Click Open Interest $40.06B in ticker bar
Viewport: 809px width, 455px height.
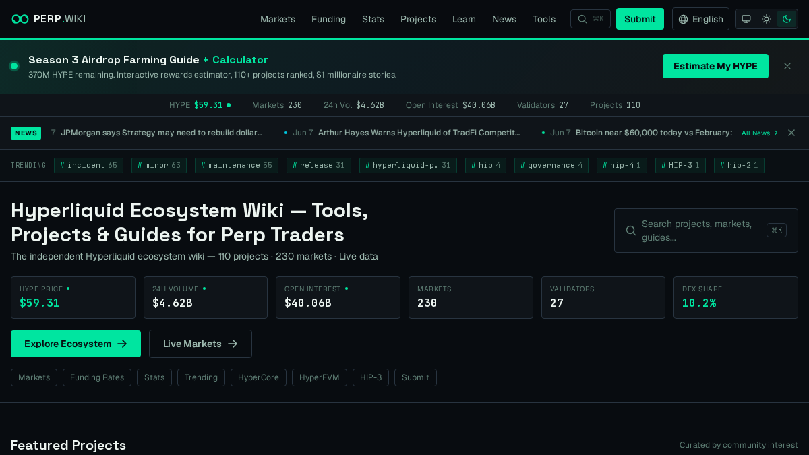click(450, 105)
